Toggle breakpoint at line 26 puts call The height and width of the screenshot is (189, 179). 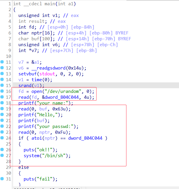point(2,150)
